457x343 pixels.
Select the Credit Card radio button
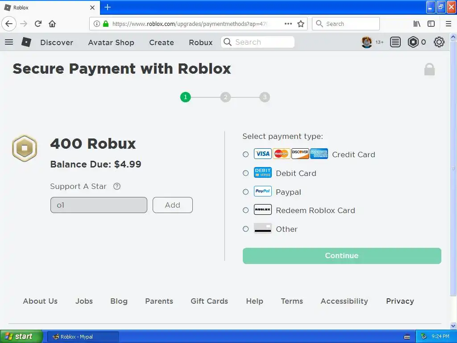(x=246, y=154)
